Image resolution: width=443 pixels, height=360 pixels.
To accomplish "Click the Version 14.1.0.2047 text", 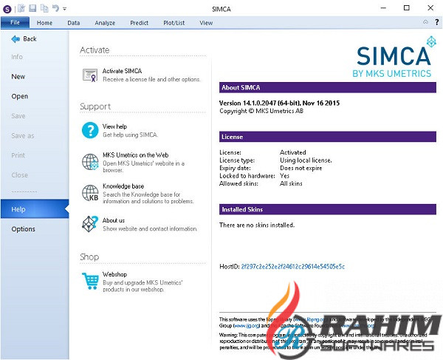I will coord(279,103).
